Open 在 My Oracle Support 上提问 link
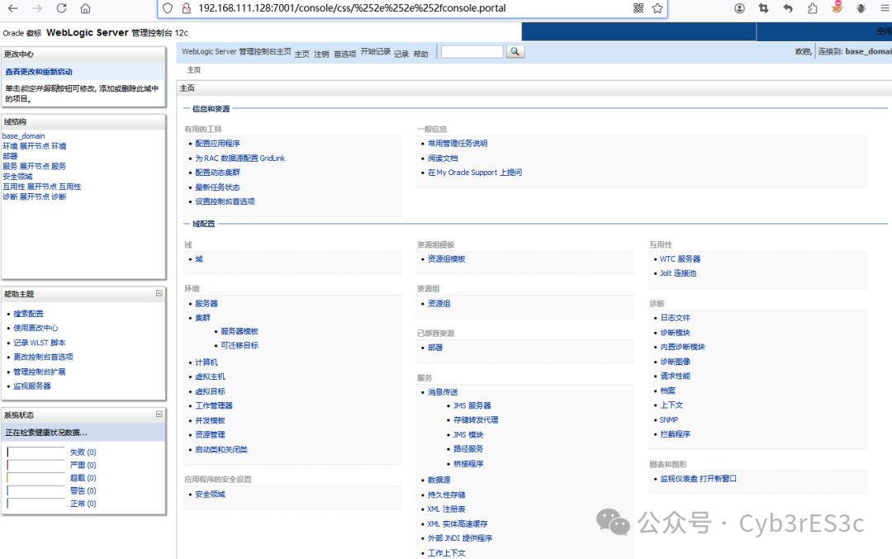Screen dimensions: 892x559 [474, 173]
